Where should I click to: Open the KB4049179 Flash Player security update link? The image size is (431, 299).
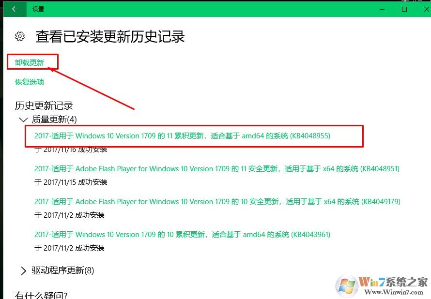pos(217,202)
